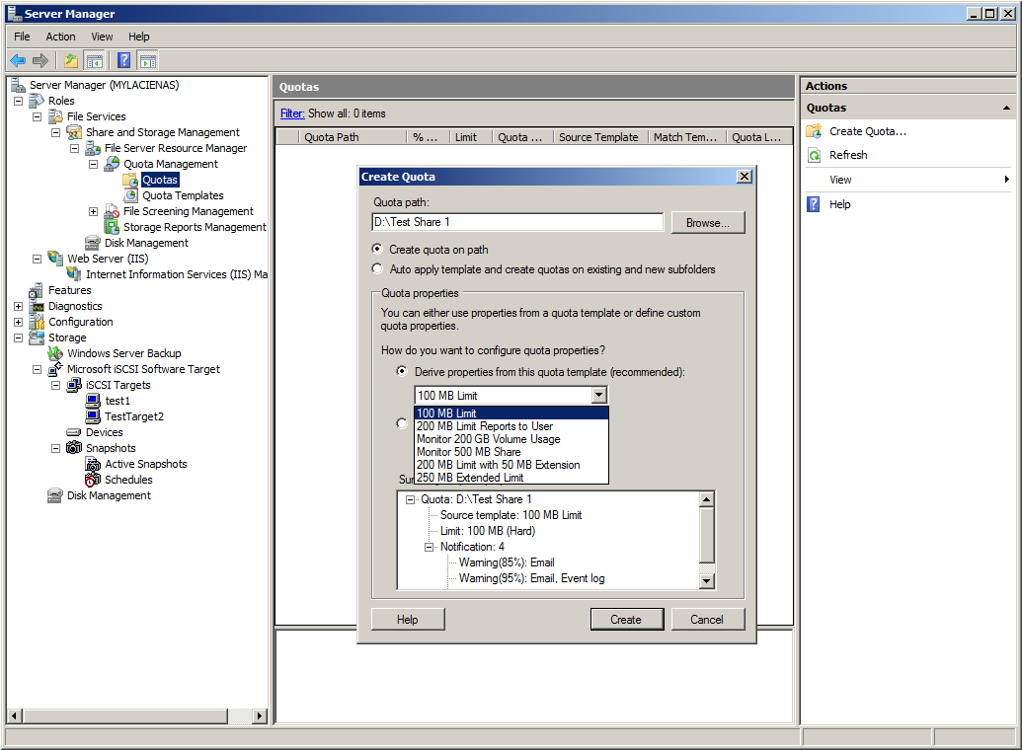The width and height of the screenshot is (1022, 750).
Task: Click the Microsoft iSCSI Software Target icon
Action: click(x=56, y=369)
